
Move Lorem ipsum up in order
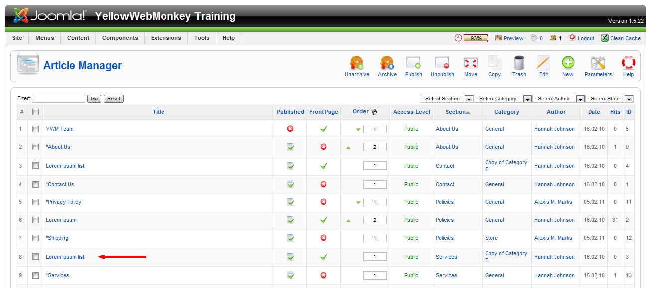[x=348, y=220]
